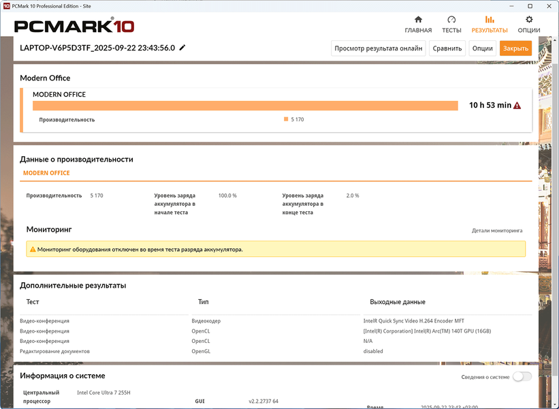Click the 'Intel(R) Arc(TM) 140T GPU (16GB)' entry

point(427,331)
